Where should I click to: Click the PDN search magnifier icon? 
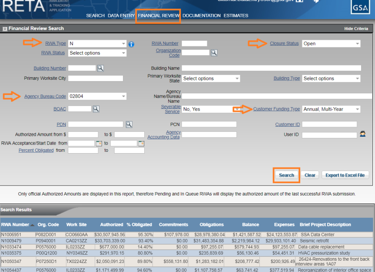pos(128,124)
